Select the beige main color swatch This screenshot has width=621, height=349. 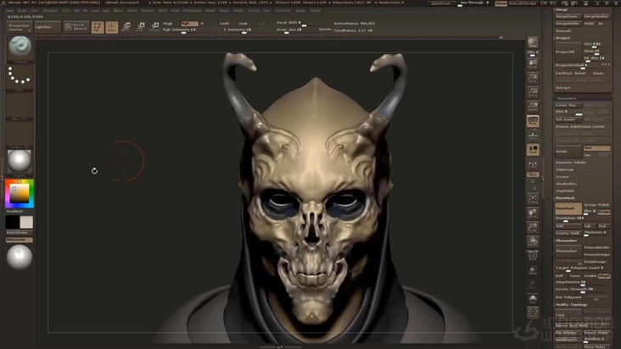pos(26,222)
